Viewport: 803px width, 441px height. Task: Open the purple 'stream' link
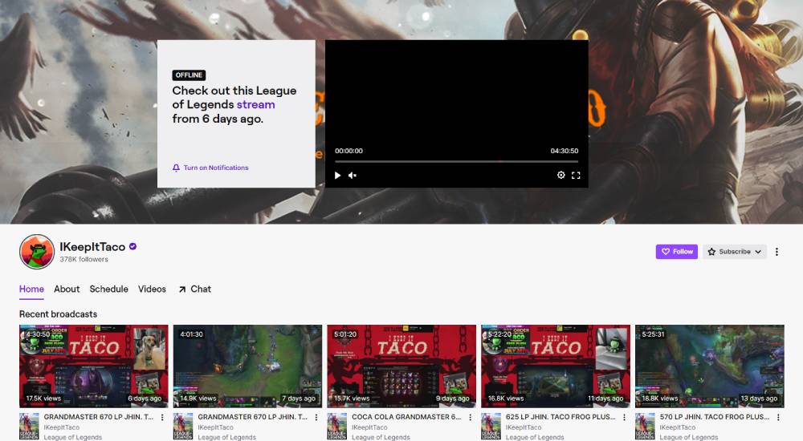tap(255, 104)
